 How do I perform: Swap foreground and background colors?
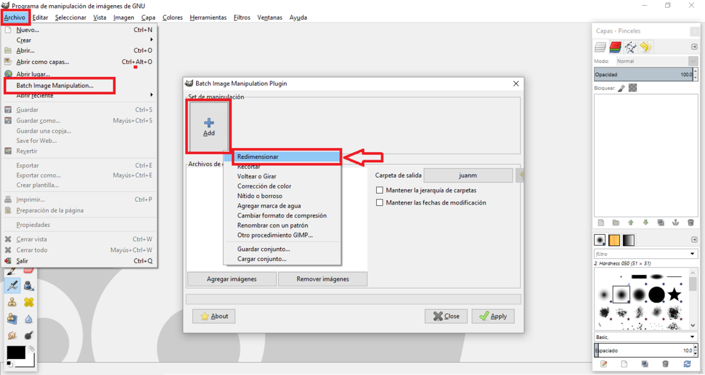31,349
